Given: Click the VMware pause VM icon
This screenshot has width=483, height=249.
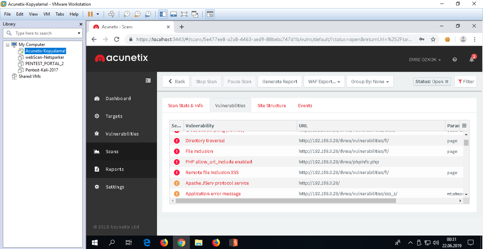Looking at the screenshot, I should 90,14.
